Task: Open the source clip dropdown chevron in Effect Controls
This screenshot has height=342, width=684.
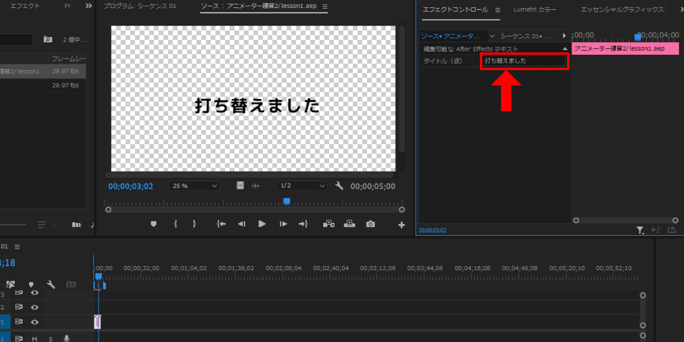Action: (492, 36)
